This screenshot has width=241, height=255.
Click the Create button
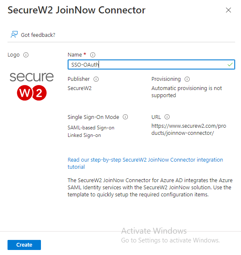point(24,245)
